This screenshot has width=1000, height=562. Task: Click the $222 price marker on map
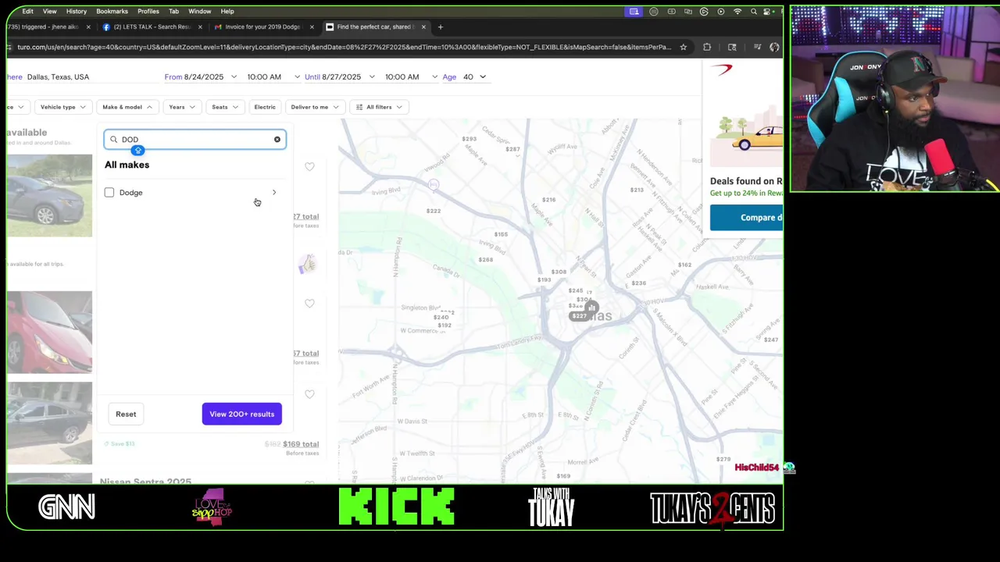434,211
